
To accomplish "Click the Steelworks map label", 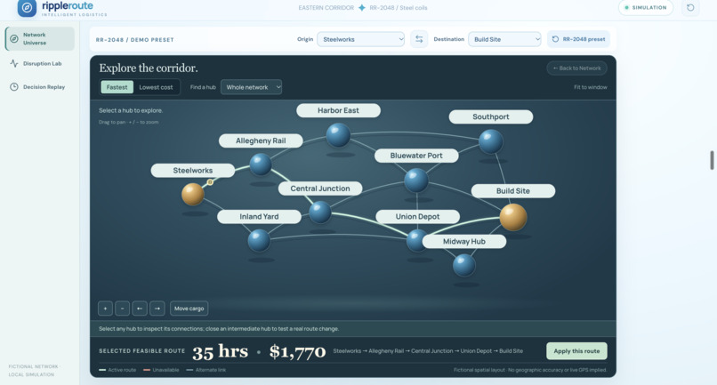I will pos(192,170).
